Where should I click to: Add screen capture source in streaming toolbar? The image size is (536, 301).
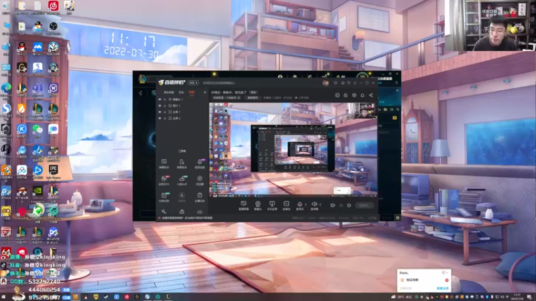[x=243, y=205]
